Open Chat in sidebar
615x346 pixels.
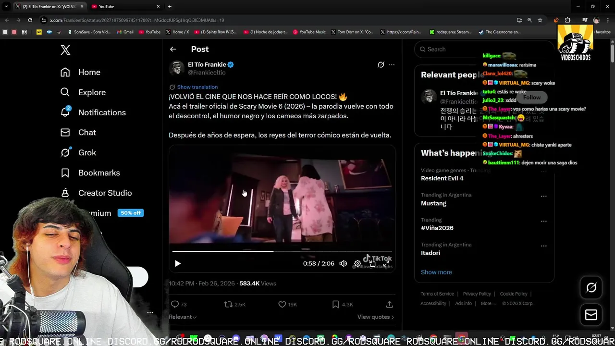(x=78, y=133)
